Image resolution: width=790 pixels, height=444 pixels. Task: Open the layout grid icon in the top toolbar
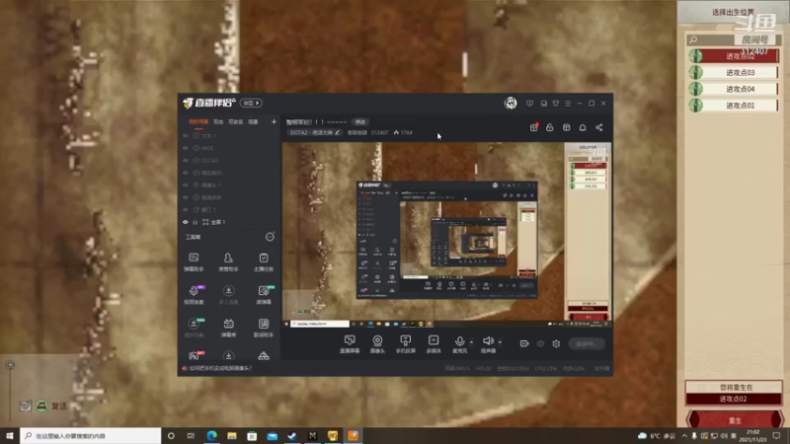click(x=566, y=127)
